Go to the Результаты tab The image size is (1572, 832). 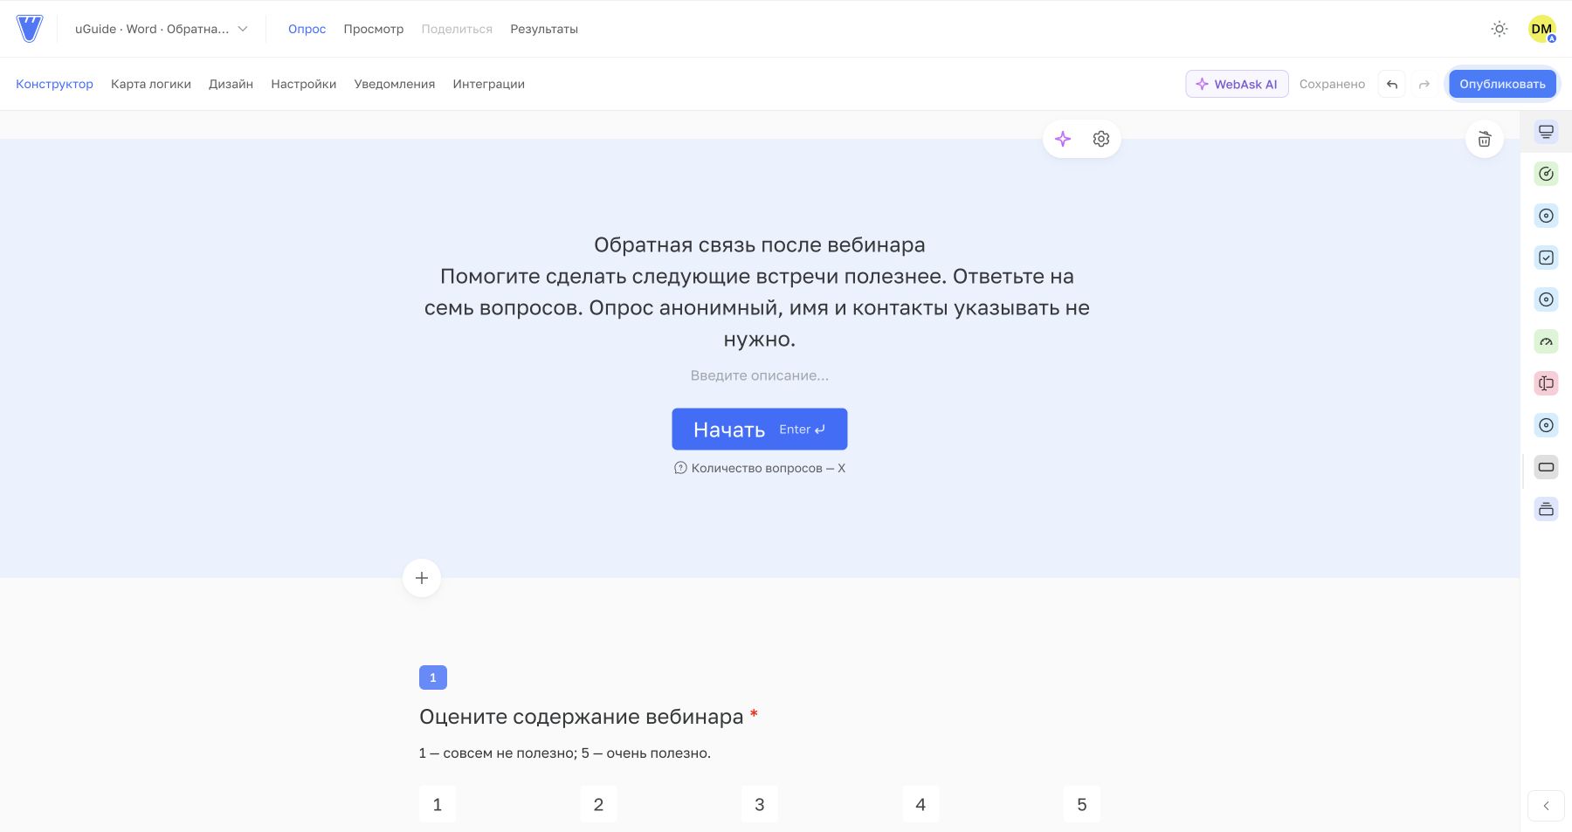click(x=544, y=29)
